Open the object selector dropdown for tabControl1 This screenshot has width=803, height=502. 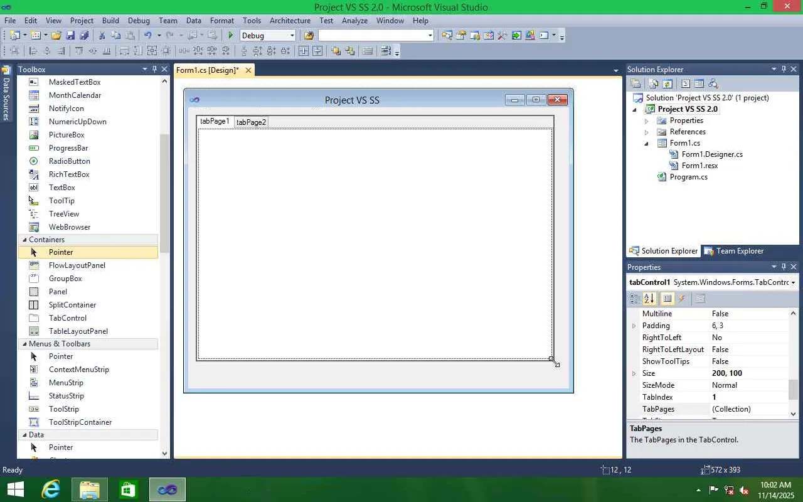tap(794, 282)
